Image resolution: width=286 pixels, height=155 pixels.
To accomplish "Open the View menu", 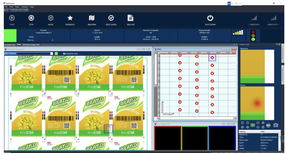I will [x=11, y=7].
